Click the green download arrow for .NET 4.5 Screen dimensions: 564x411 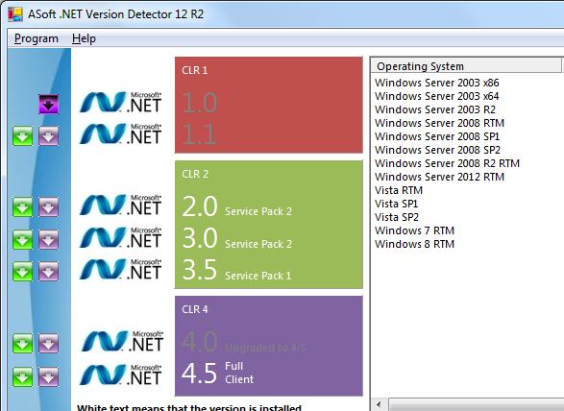click(x=23, y=376)
